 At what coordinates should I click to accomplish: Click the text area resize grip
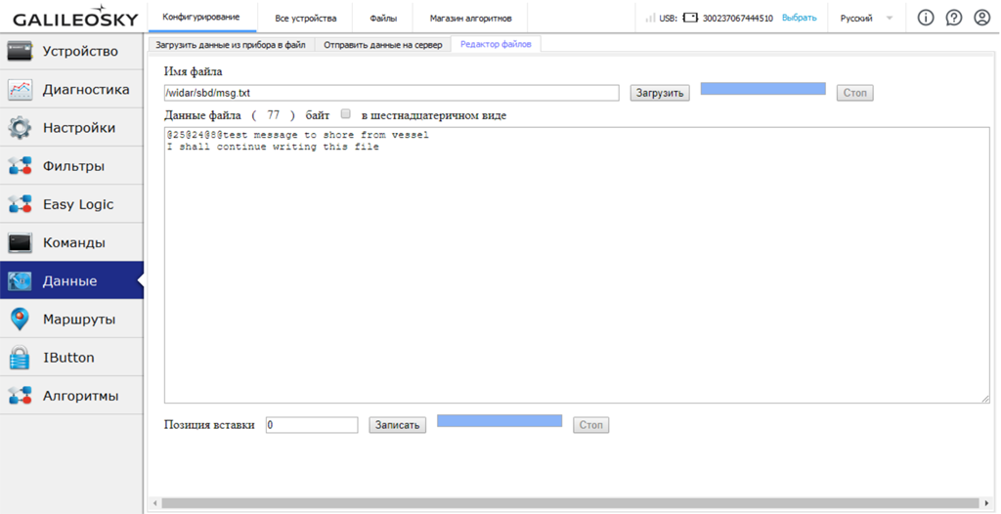coord(985,399)
